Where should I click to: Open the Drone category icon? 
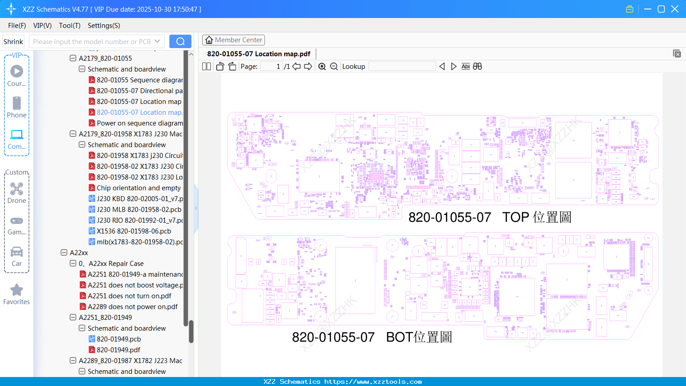click(x=17, y=193)
